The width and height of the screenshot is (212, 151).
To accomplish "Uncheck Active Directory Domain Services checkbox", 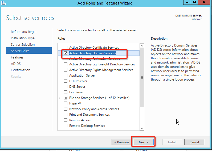I will (x=66, y=53).
